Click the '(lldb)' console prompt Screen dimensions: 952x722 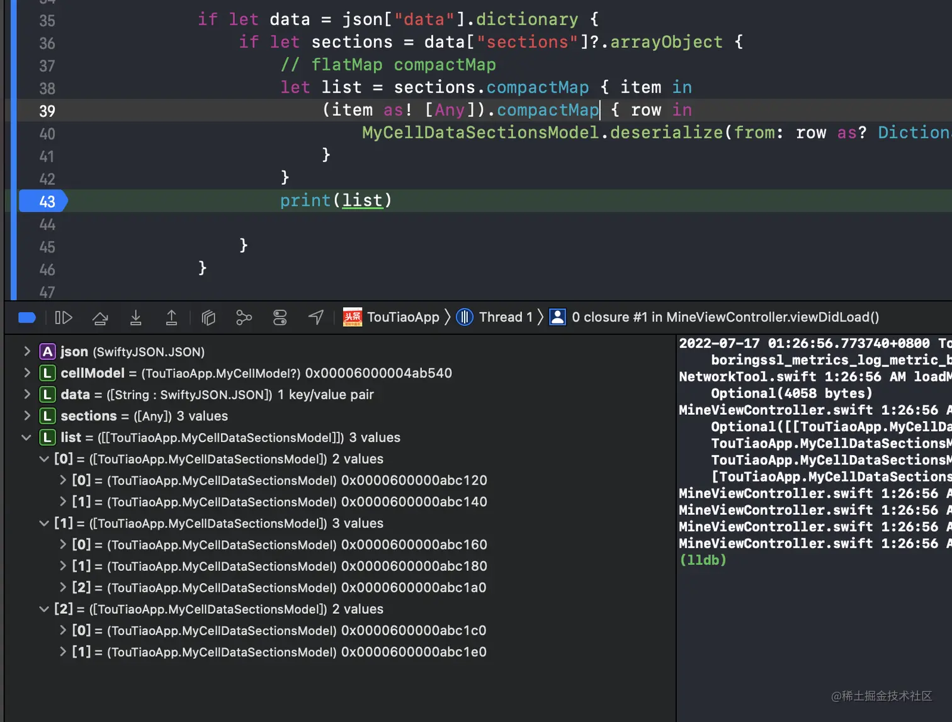click(703, 560)
